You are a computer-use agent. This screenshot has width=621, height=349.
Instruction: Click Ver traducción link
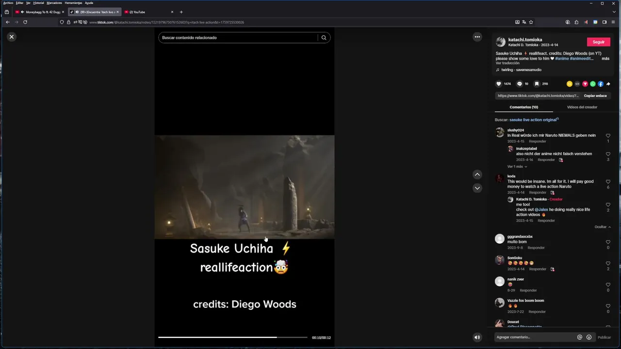click(507, 63)
